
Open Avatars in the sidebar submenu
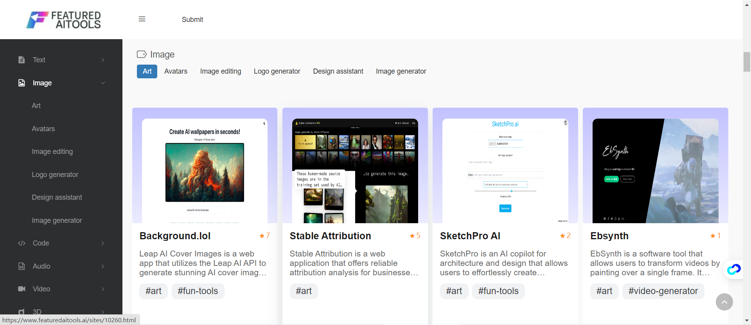tap(43, 129)
